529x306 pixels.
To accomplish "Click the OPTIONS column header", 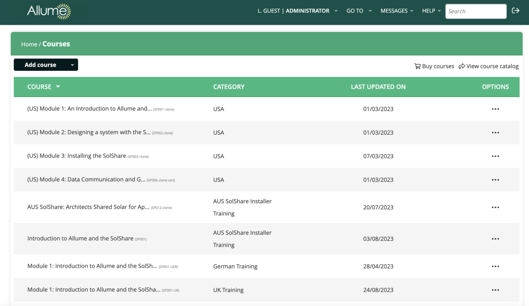I will point(495,87).
